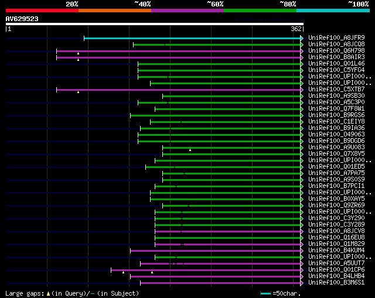Select the UniRef100_C3Y290 label

tap(336, 218)
